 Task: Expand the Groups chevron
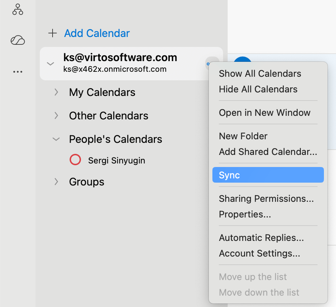click(x=56, y=182)
